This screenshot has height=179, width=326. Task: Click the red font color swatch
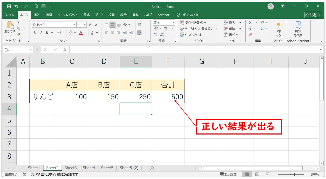[x=81, y=33]
